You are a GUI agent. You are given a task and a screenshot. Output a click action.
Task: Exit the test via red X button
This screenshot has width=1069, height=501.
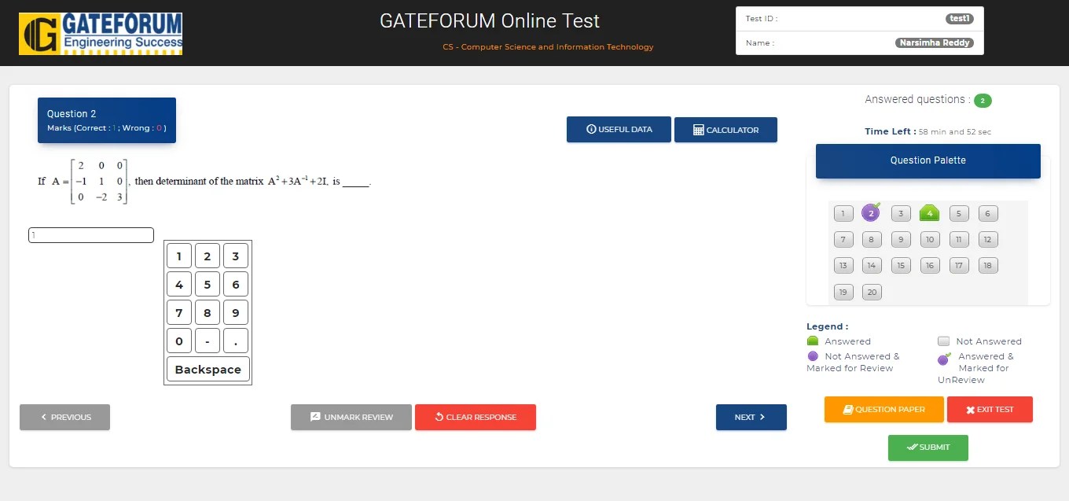[990, 409]
